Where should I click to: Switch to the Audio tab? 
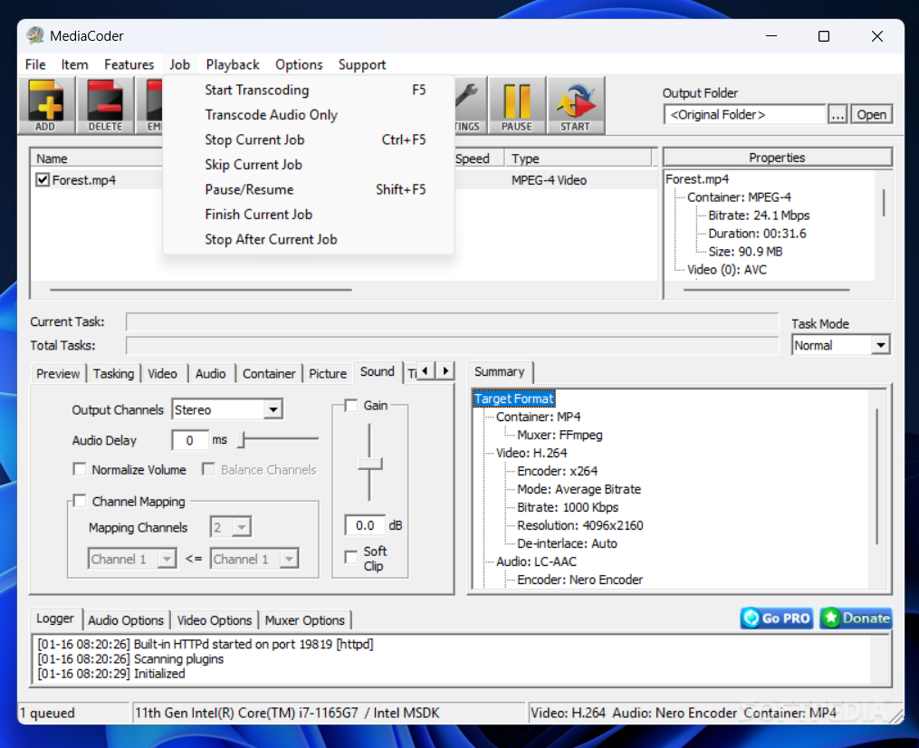coord(210,373)
